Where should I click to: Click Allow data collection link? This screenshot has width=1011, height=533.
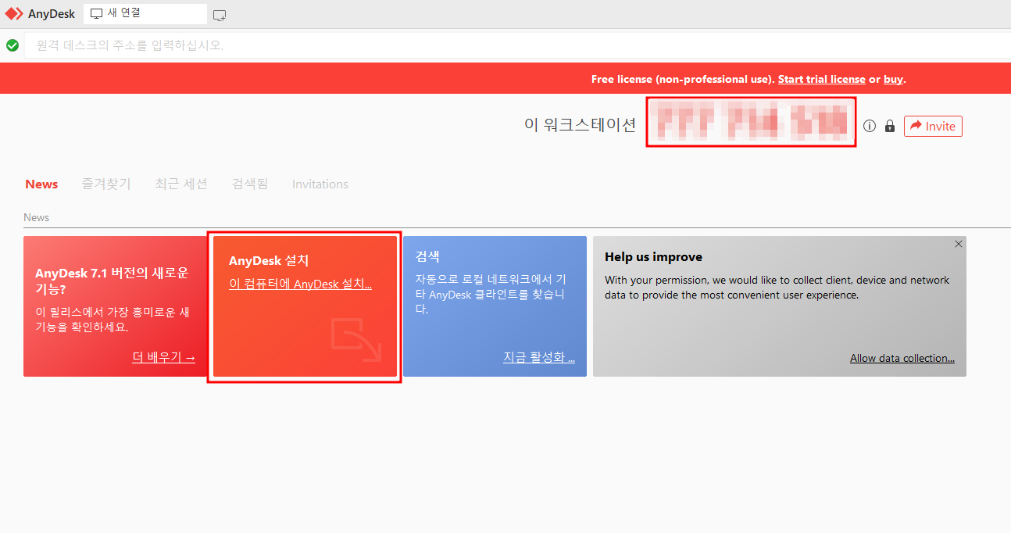(x=902, y=358)
